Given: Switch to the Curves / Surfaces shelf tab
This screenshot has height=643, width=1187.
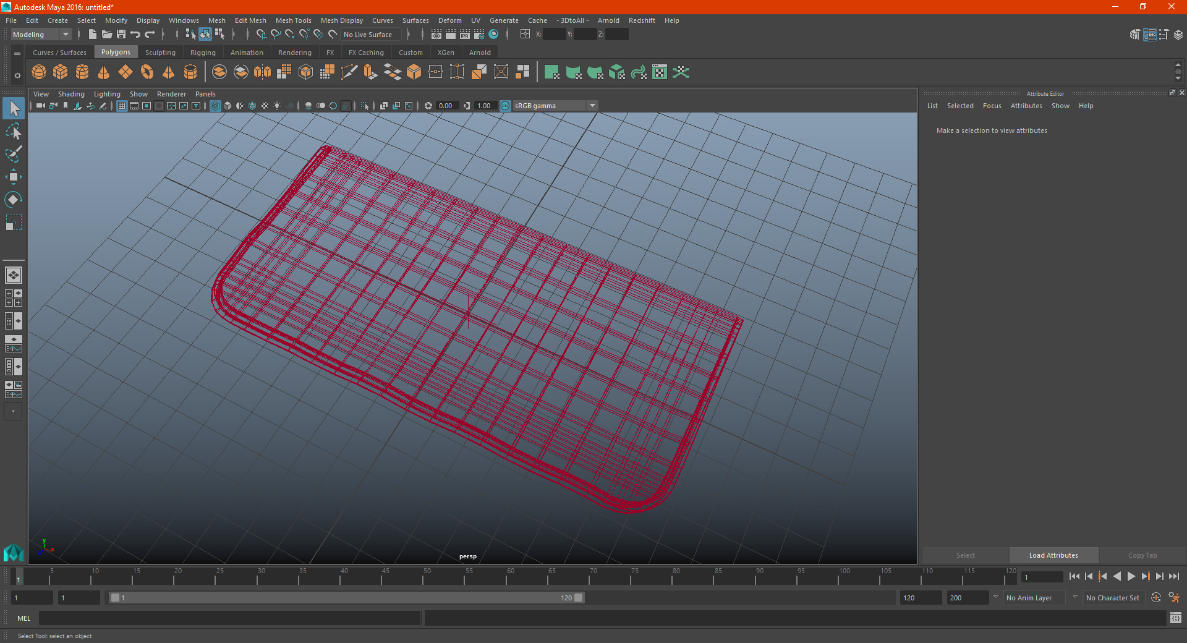Looking at the screenshot, I should [59, 53].
